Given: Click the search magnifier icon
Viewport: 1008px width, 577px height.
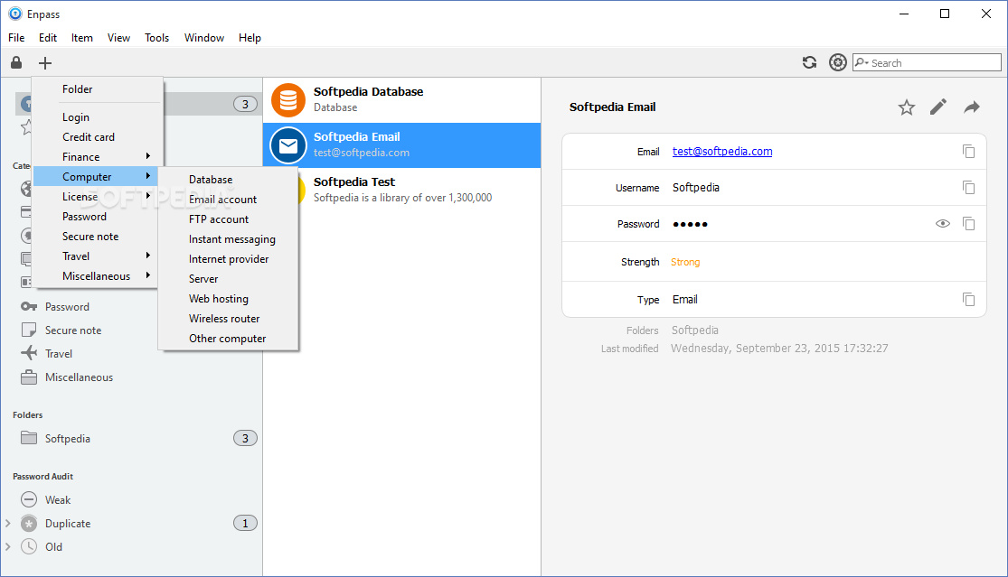Looking at the screenshot, I should tap(862, 62).
